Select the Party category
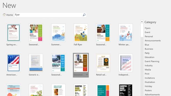This screenshot has width=171, height=96. 147,53
